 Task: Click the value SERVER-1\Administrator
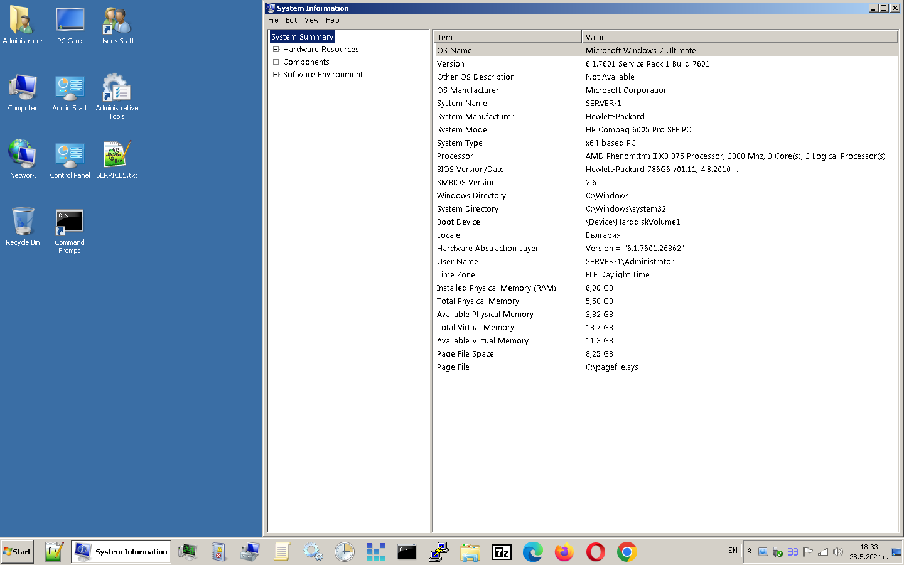[x=630, y=261]
